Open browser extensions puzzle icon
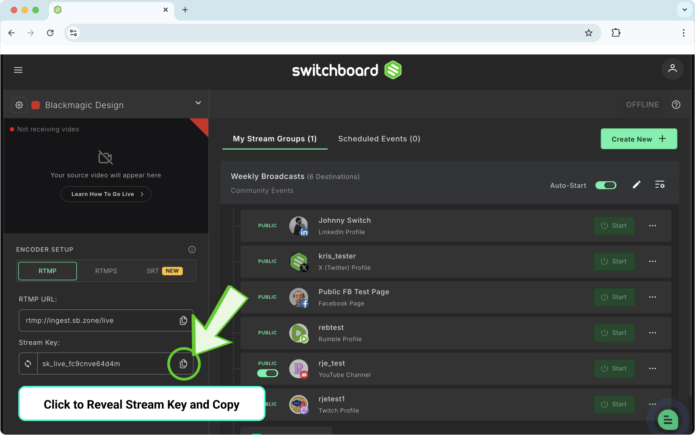Screen dimensions: 695x435 [x=616, y=33]
